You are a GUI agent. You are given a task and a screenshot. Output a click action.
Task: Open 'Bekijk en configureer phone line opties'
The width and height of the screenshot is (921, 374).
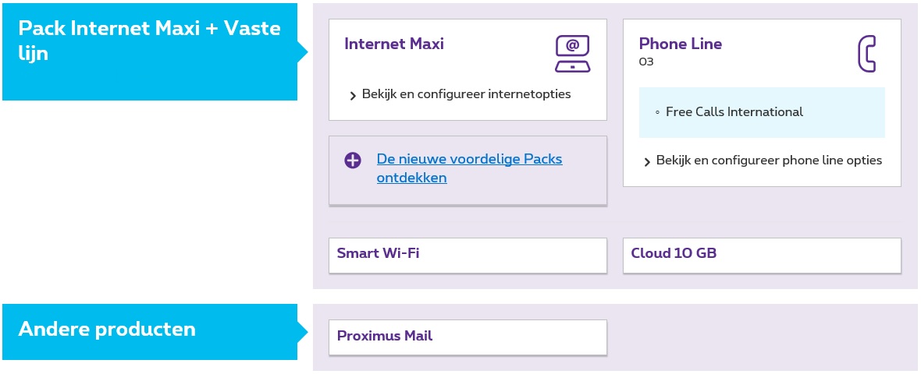(x=769, y=161)
